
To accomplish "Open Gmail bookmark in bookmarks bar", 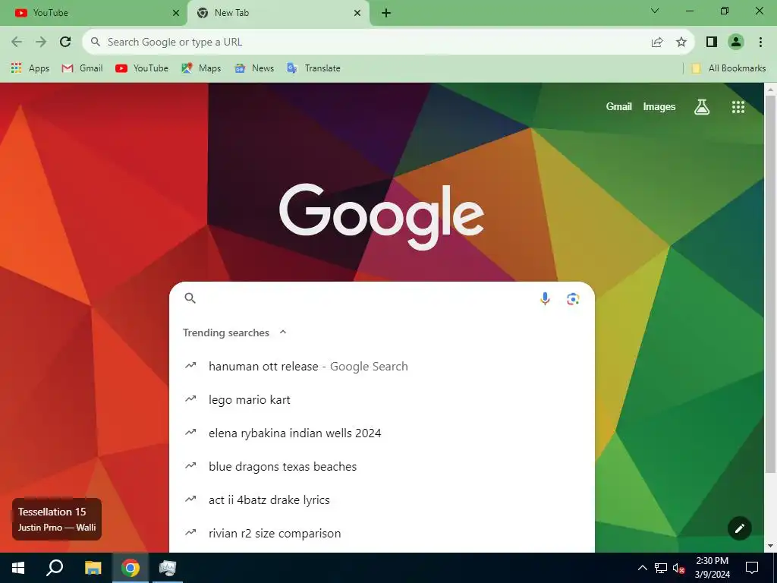I will click(x=82, y=68).
